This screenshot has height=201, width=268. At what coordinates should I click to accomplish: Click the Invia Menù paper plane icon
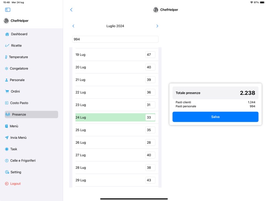pyautogui.click(x=7, y=138)
